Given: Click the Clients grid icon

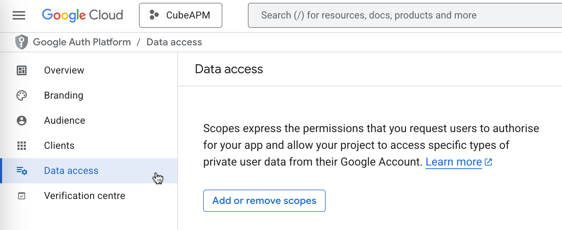Looking at the screenshot, I should pyautogui.click(x=22, y=146).
